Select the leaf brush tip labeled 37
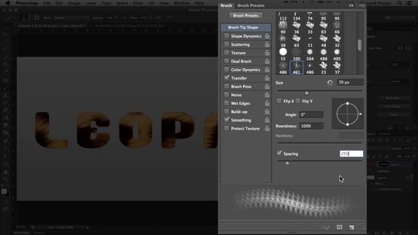This screenshot has height=235, width=418. 337,68
